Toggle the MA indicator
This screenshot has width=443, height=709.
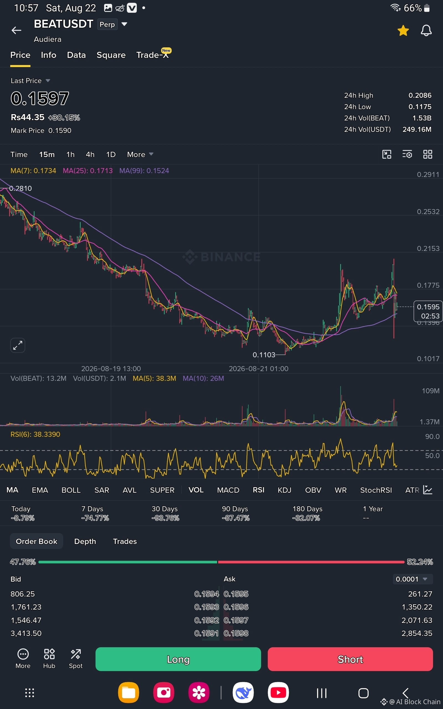click(12, 490)
